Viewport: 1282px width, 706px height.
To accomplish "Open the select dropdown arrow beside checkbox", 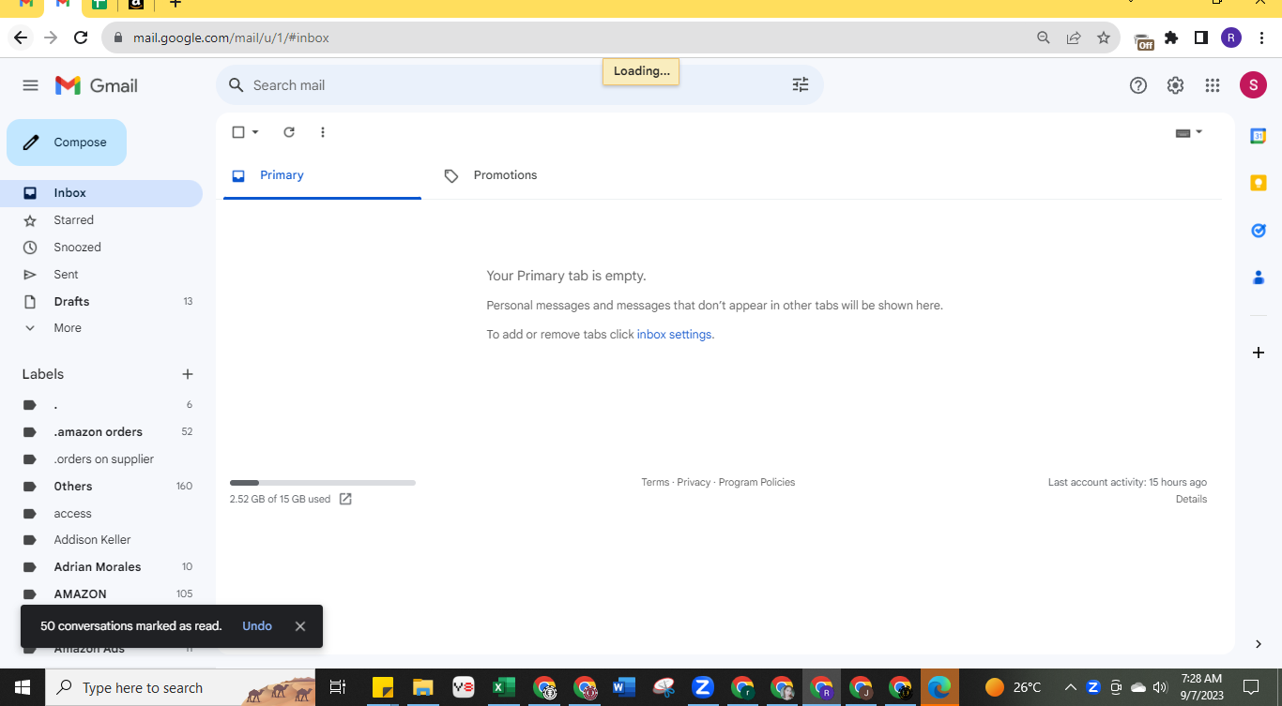I will (255, 132).
